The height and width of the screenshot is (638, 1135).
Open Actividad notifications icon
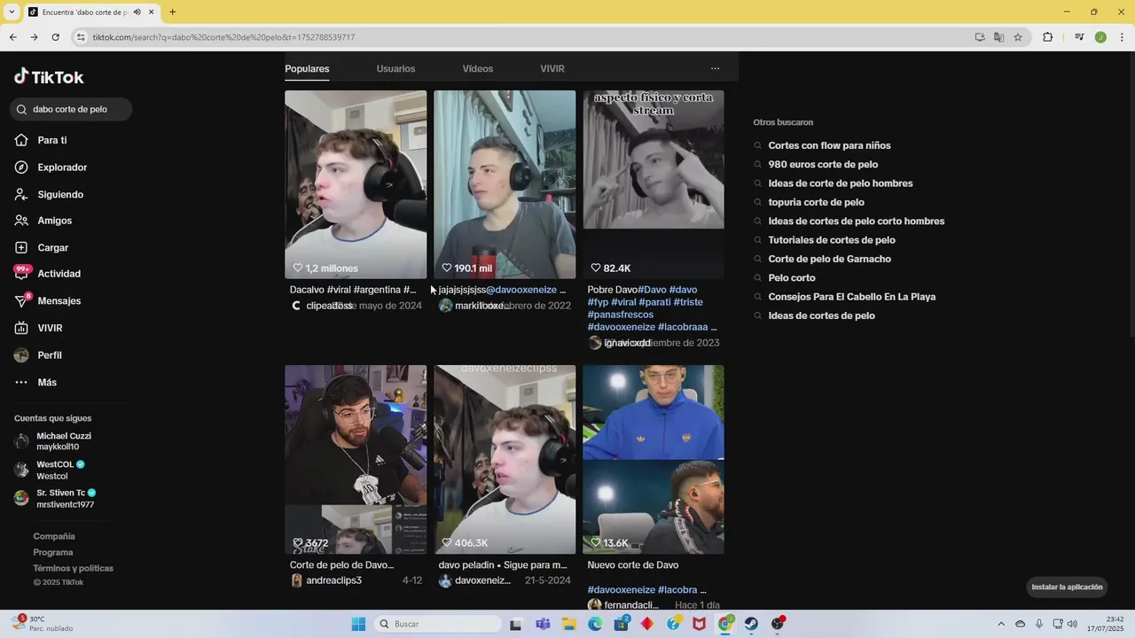pos(21,274)
